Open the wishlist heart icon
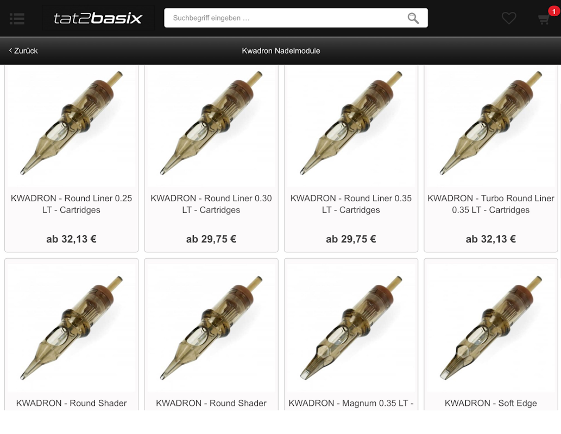Viewport: 561px width, 434px height. coord(508,18)
